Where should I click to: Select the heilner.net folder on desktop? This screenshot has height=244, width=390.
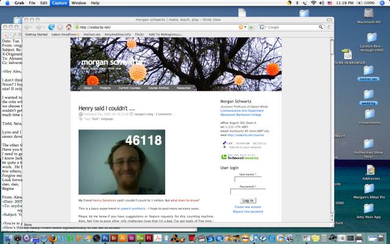[369, 73]
